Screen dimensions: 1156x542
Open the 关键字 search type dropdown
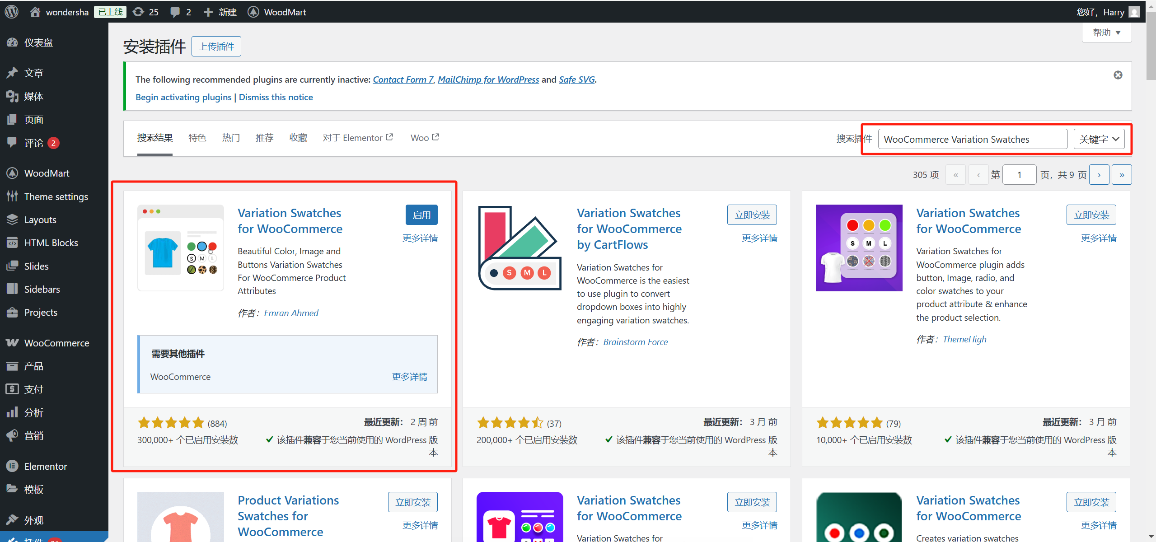click(1099, 139)
